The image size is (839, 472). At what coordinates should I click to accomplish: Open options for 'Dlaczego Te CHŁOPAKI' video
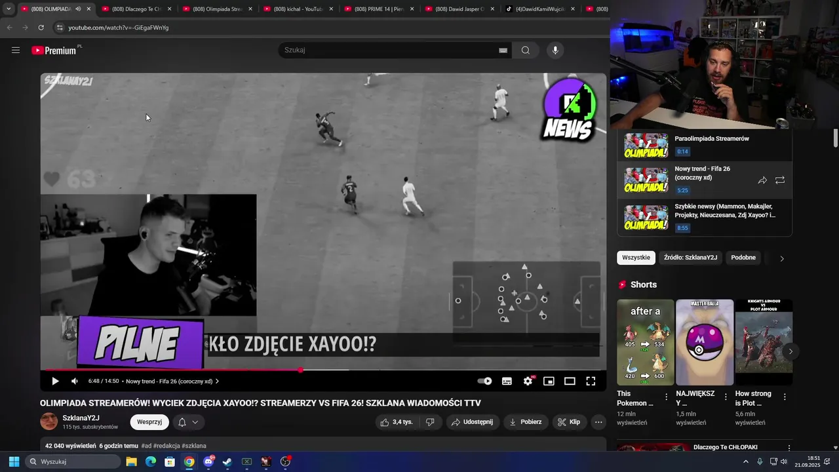pyautogui.click(x=789, y=448)
